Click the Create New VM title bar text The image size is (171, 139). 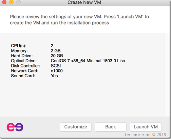coord(84,2)
